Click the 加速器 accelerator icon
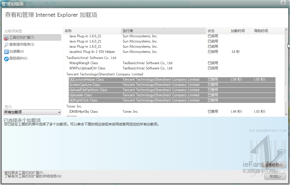Viewport: 290px width, 185px height. 6,52
